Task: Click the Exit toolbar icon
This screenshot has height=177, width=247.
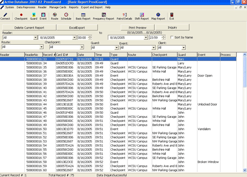Action: point(172,16)
